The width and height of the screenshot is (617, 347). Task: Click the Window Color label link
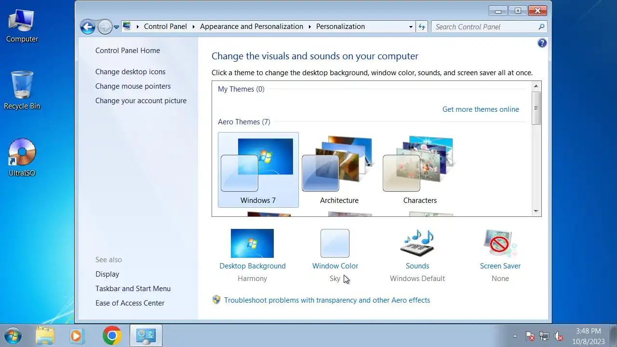(x=335, y=266)
